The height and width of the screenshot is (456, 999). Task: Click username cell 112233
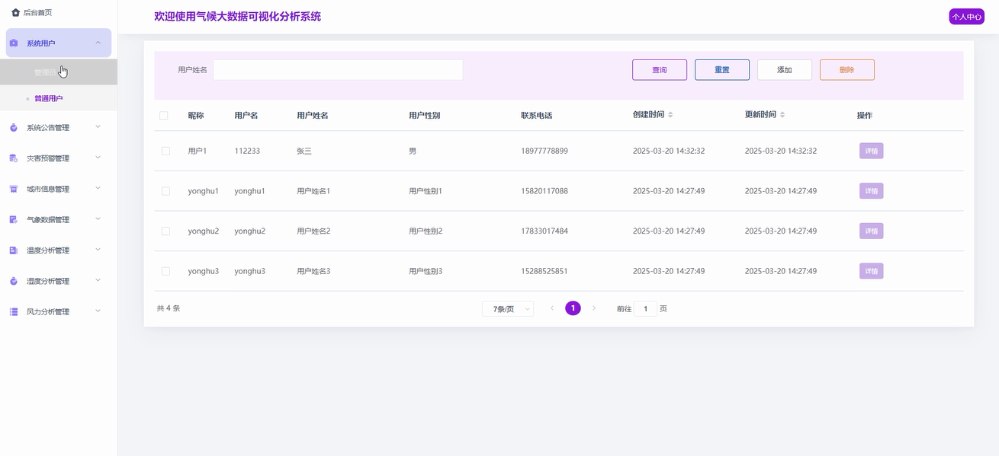tap(247, 151)
